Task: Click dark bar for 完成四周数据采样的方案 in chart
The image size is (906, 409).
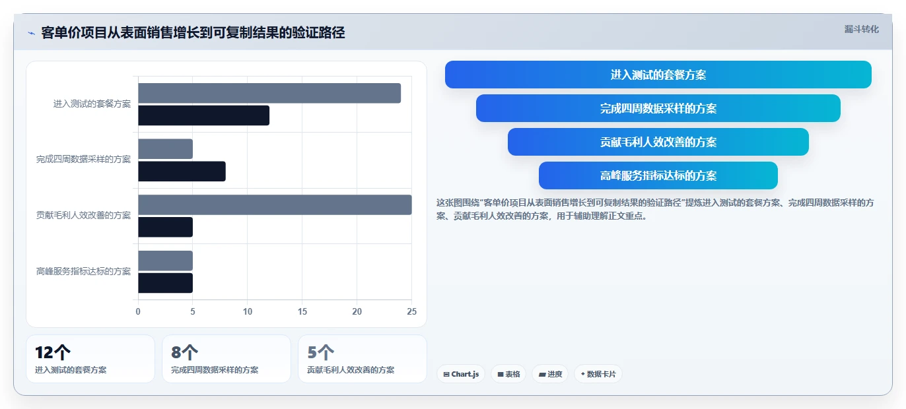Action: pyautogui.click(x=182, y=172)
